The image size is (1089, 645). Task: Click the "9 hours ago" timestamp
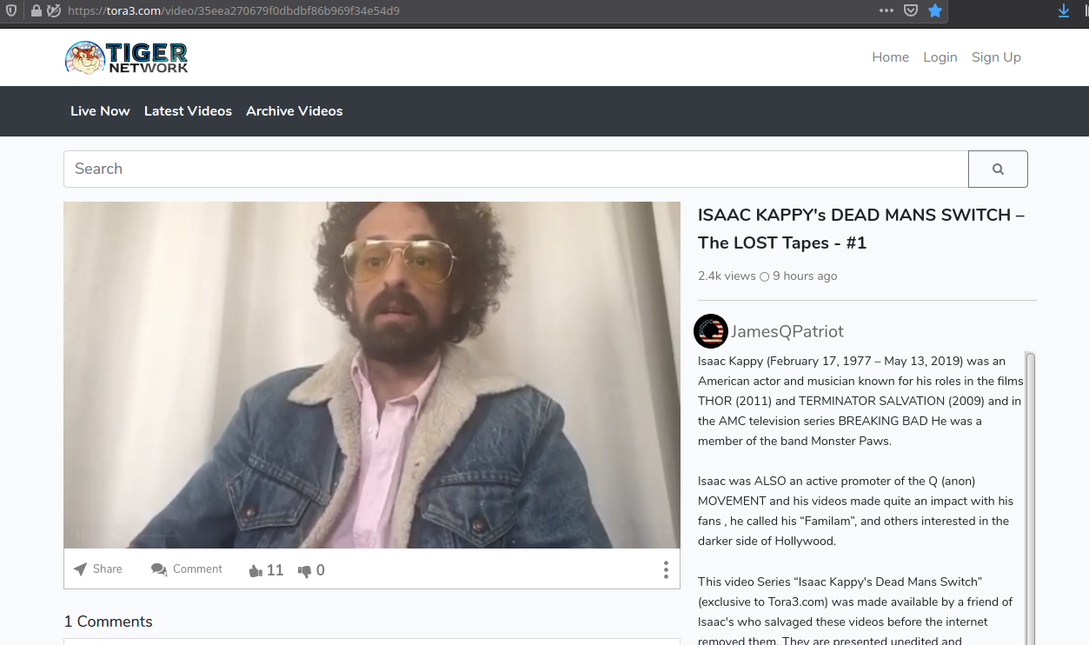tap(805, 276)
